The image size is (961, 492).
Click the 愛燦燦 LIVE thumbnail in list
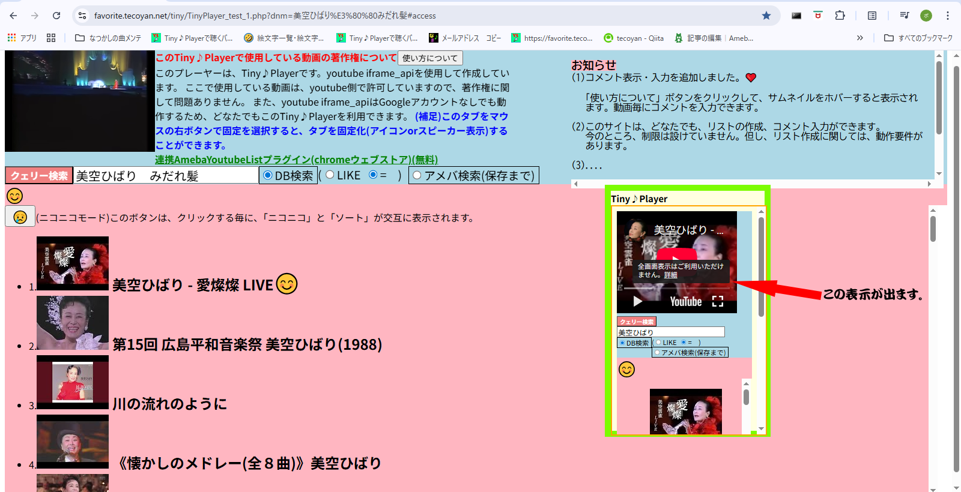[73, 263]
